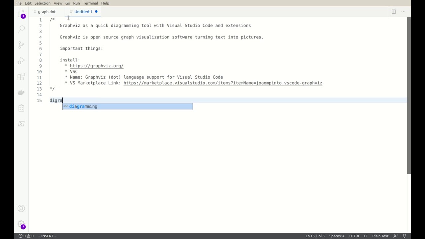Open the Edit menu

click(x=28, y=3)
